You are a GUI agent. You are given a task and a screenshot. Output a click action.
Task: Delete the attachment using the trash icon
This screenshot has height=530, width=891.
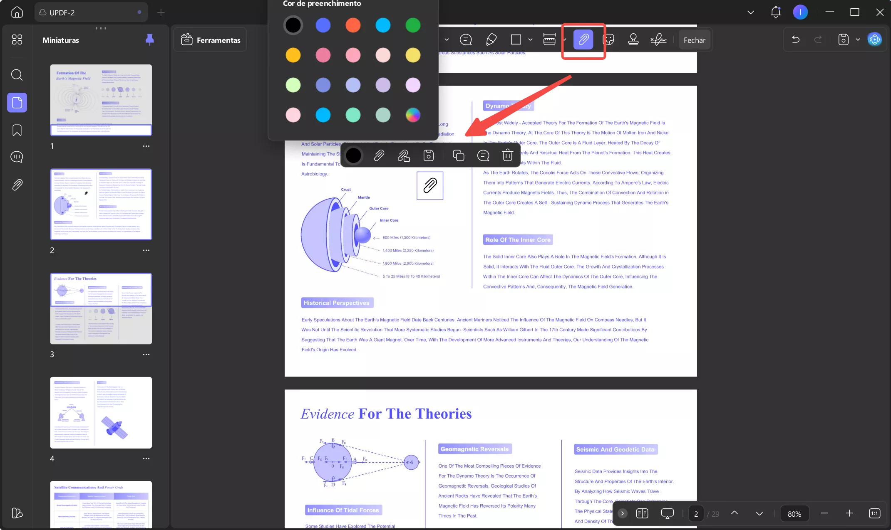(507, 155)
